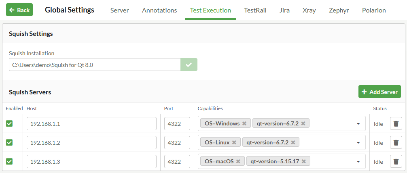Switch to the TestRail tab
Viewport: 407px width, 173px height.
click(255, 10)
